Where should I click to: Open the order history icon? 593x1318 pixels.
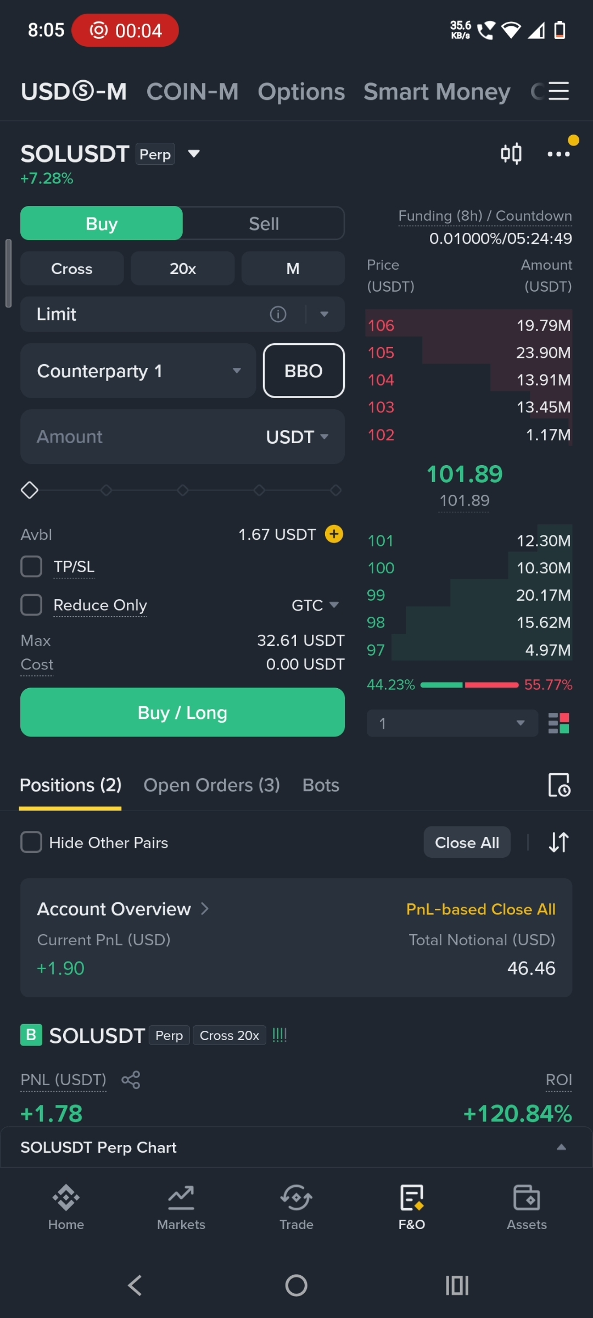coord(559,785)
